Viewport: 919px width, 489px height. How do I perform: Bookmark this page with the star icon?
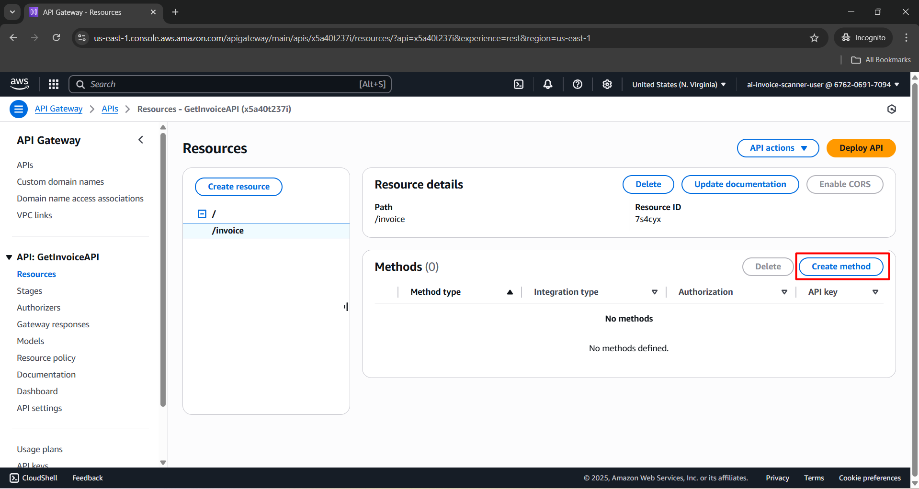pyautogui.click(x=814, y=38)
